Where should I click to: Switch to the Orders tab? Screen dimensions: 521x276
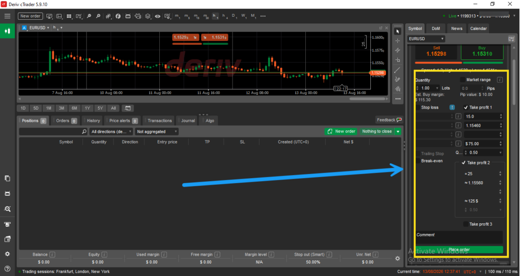pos(66,121)
